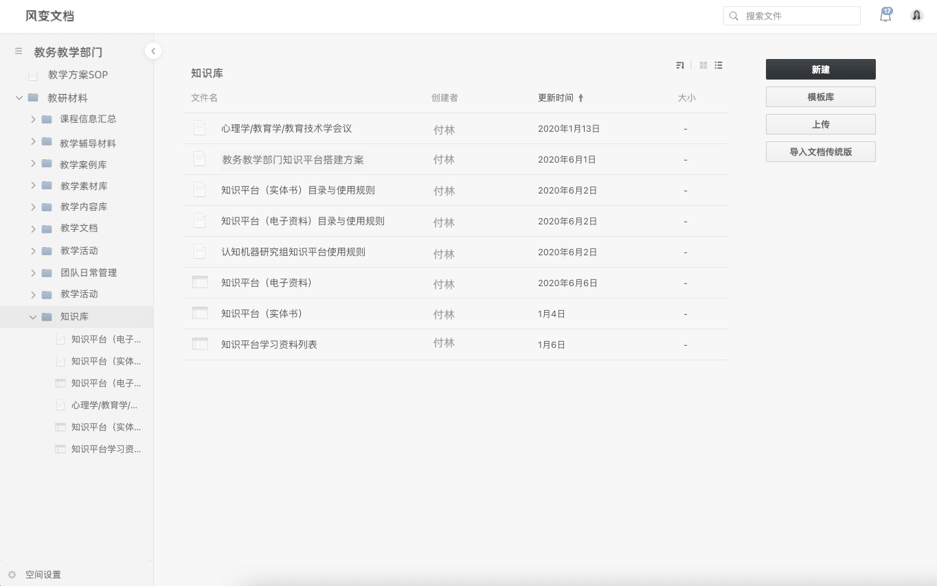Expand the 教学辅导材料 folder chevron
The image size is (937, 586).
pyautogui.click(x=33, y=141)
